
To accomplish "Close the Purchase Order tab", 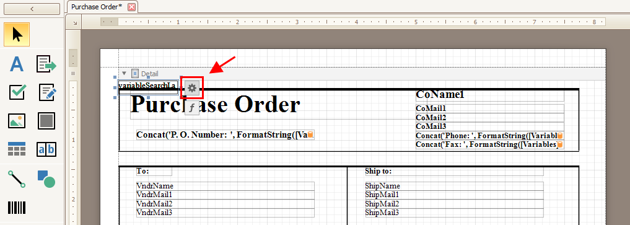I will 132,7.
